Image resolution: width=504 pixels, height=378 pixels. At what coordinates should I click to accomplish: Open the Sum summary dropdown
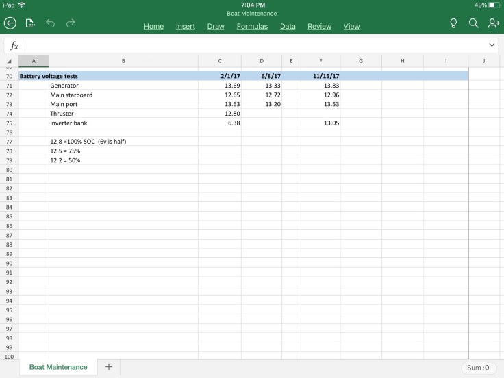click(477, 368)
